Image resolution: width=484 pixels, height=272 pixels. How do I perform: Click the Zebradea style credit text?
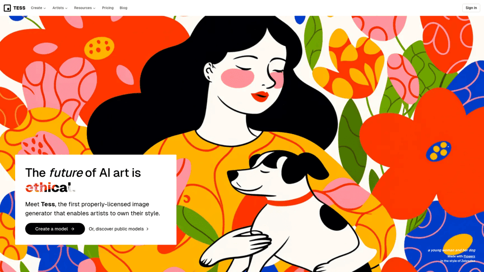tap(458, 261)
